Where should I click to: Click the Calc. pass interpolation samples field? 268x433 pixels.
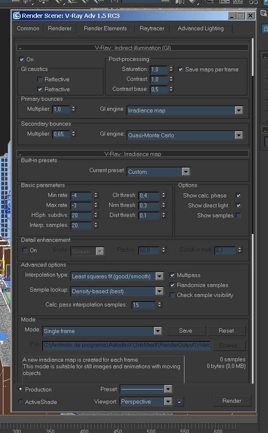[144, 305]
